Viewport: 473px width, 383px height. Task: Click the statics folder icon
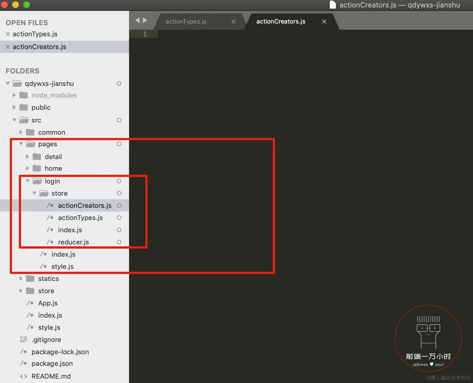(x=30, y=279)
